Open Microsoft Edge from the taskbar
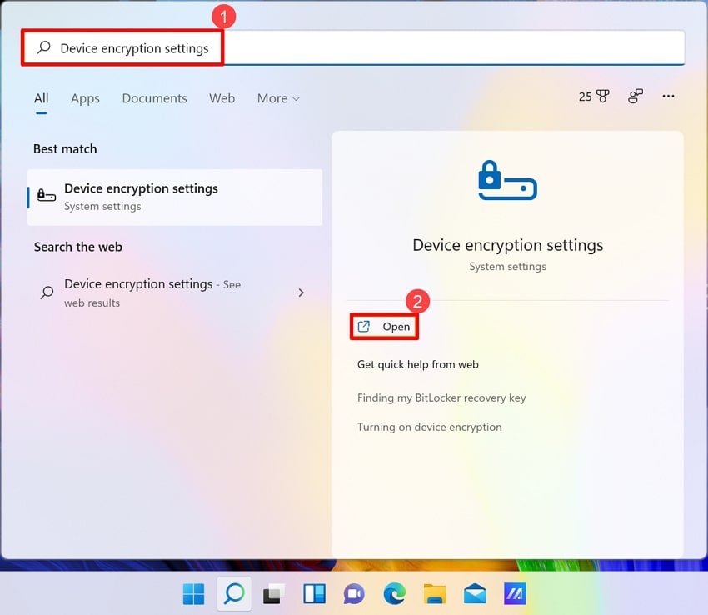The width and height of the screenshot is (708, 615). tap(394, 594)
